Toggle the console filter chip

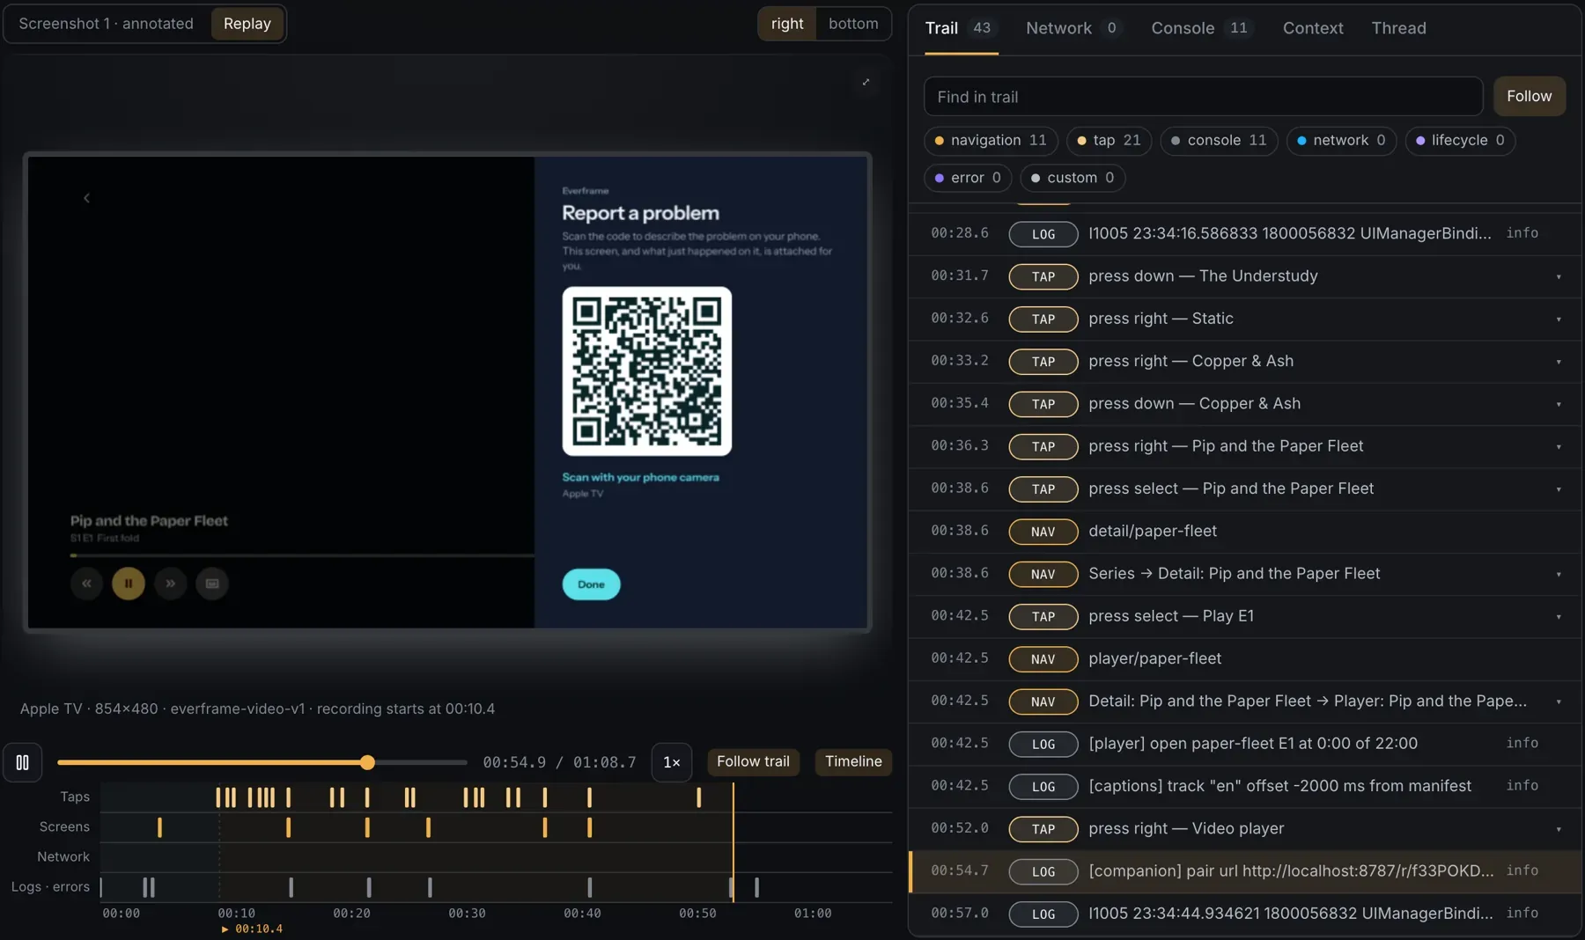pos(1219,141)
